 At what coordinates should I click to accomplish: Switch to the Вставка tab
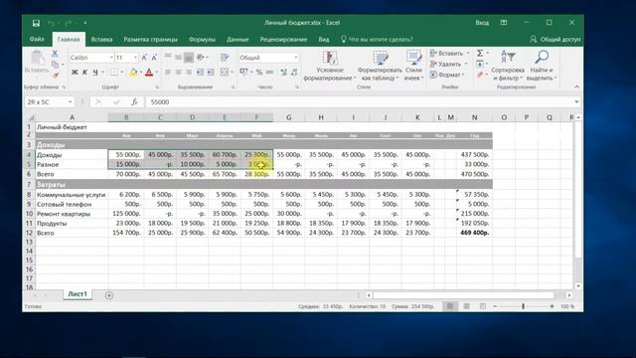pos(101,40)
